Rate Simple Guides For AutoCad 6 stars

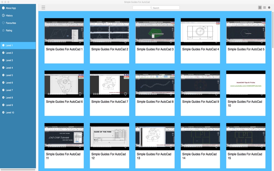coord(57,94)
